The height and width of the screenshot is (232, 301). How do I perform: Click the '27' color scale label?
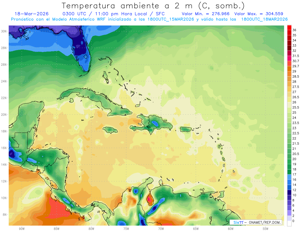pos(294,92)
